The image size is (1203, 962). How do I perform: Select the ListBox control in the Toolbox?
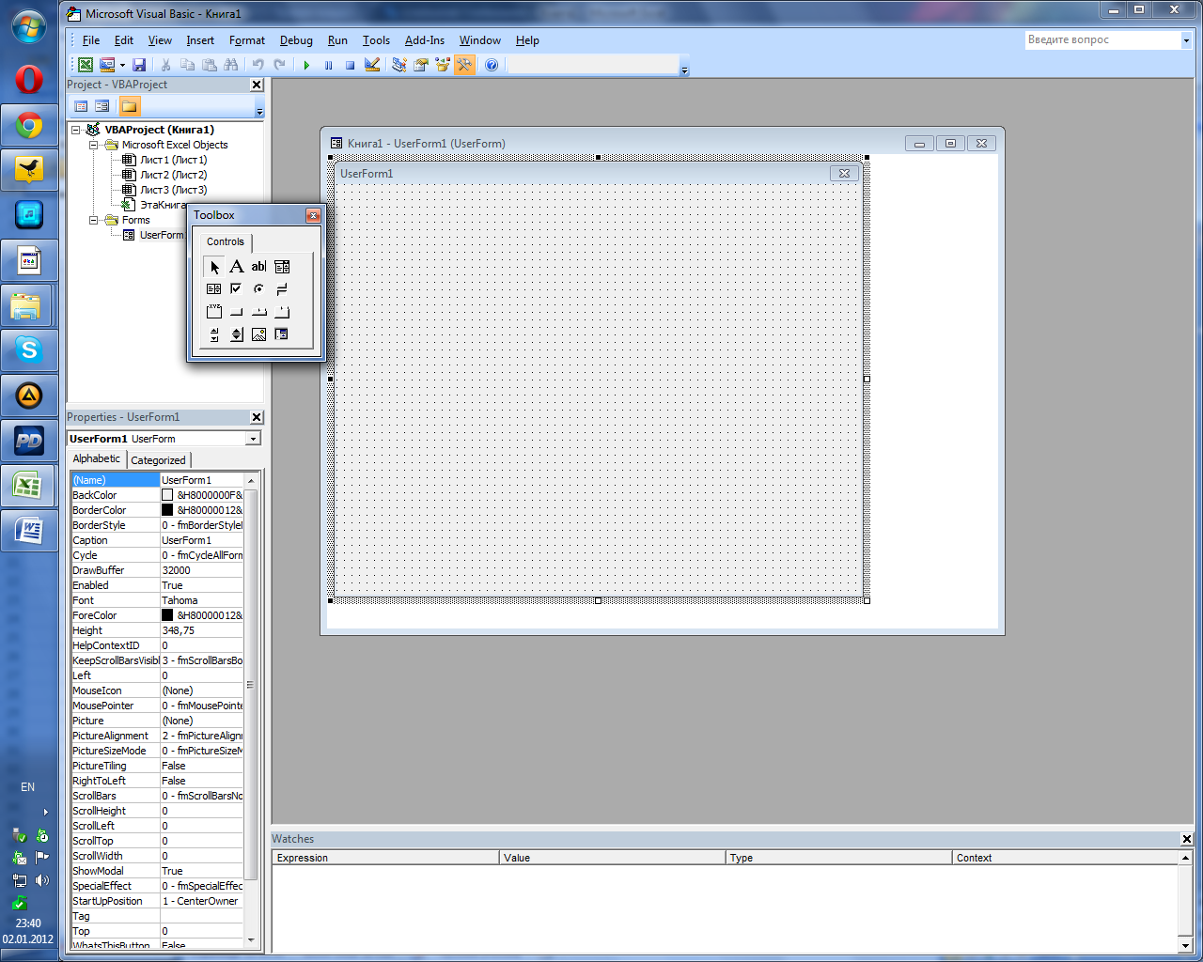(213, 289)
